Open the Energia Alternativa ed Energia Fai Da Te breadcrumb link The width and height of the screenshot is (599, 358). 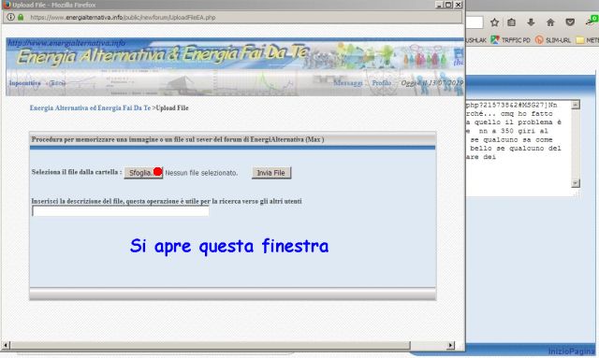click(x=90, y=108)
